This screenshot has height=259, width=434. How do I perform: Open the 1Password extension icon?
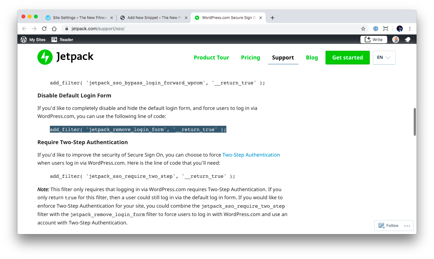[376, 29]
